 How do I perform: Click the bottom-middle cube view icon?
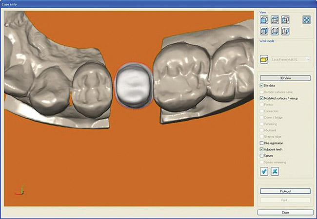tap(275, 31)
